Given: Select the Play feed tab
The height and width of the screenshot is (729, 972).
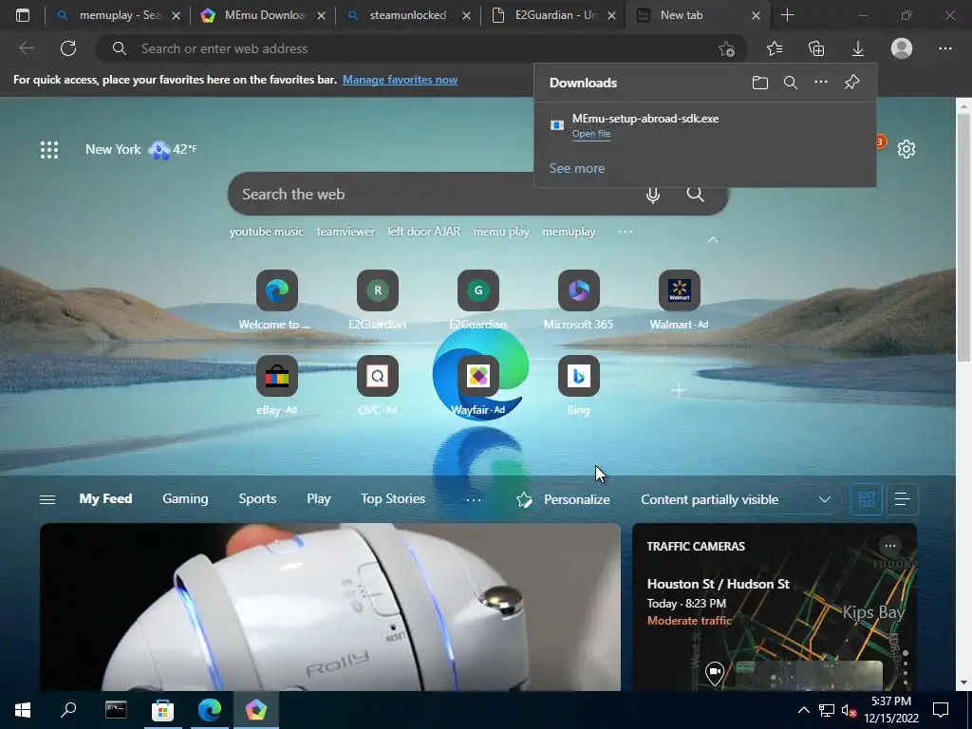Looking at the screenshot, I should (319, 499).
